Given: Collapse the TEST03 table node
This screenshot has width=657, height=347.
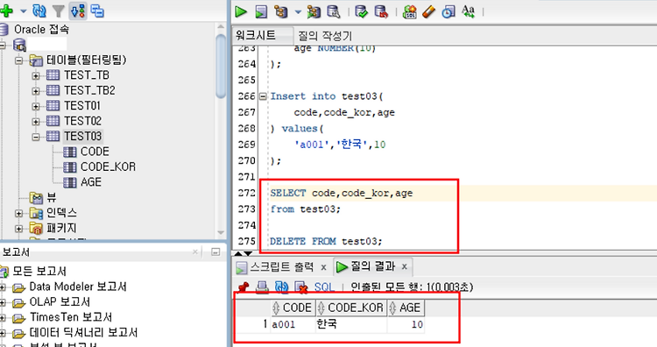Looking at the screenshot, I should [36, 137].
